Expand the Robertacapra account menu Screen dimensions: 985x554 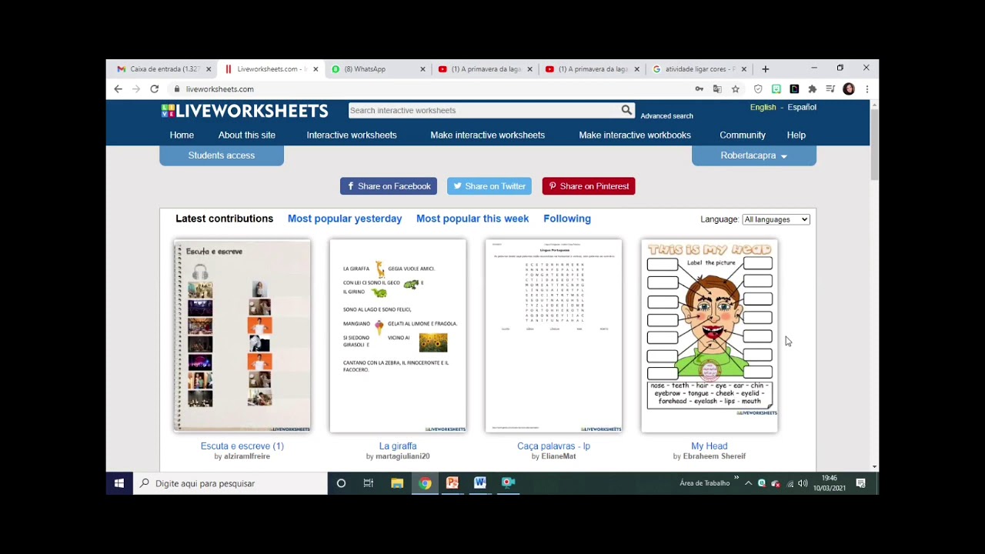(753, 155)
